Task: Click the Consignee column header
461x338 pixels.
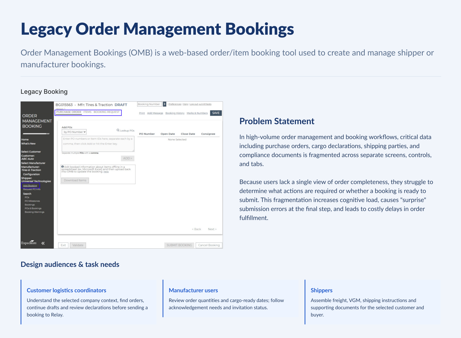Action: tap(208, 134)
